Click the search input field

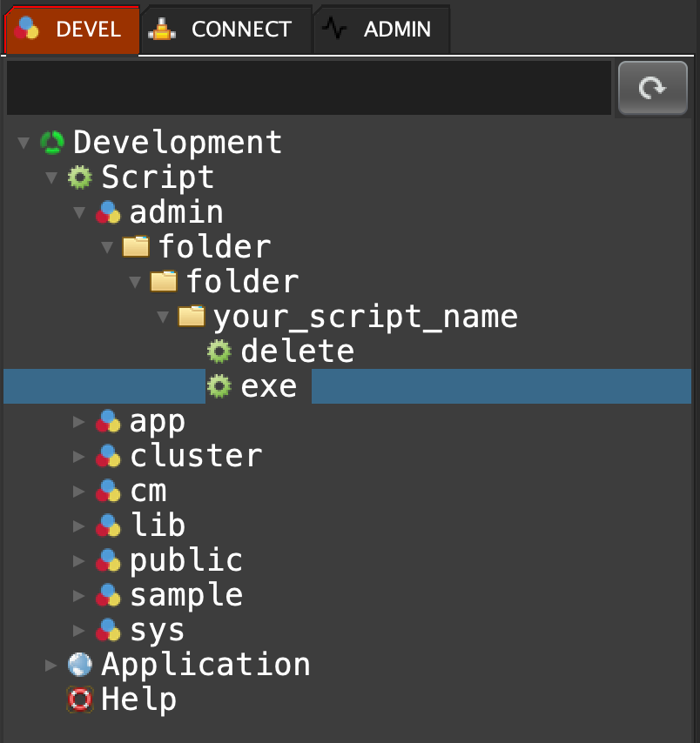tap(308, 88)
